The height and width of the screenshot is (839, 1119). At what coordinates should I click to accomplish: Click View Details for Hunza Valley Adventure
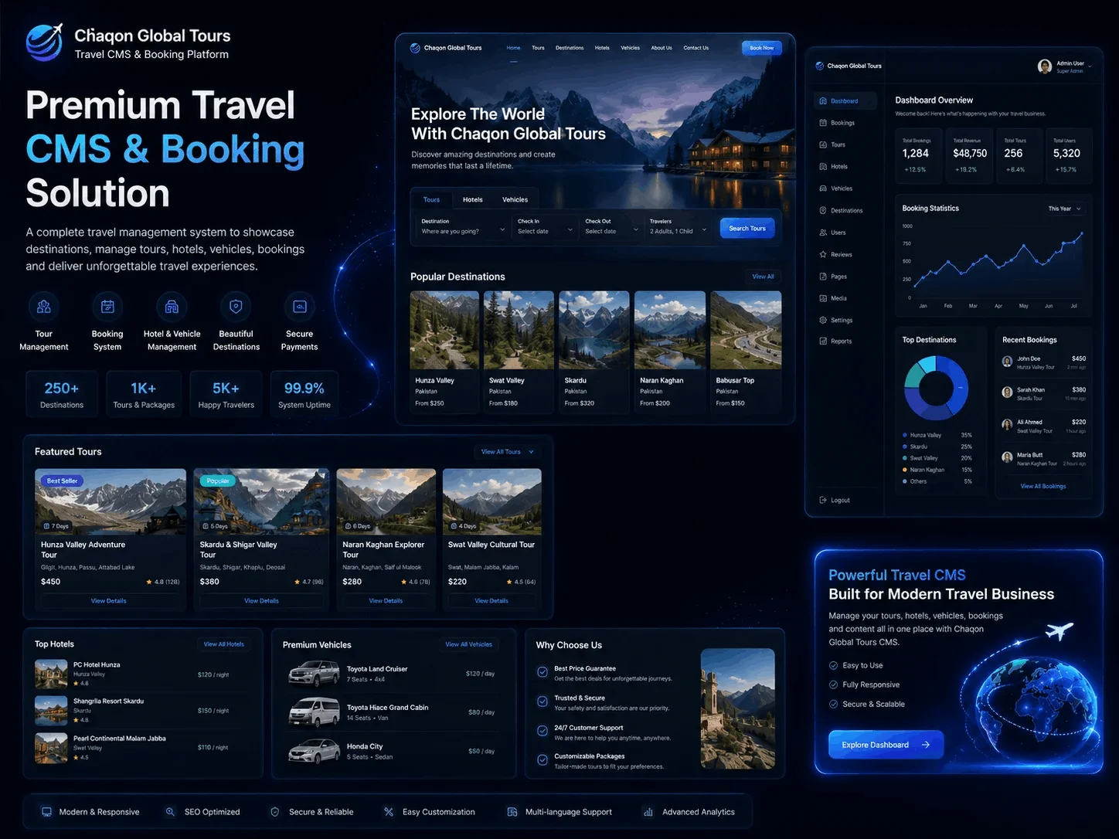pos(109,600)
